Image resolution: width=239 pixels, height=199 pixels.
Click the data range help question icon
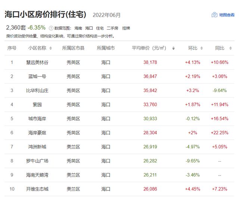click(51, 28)
